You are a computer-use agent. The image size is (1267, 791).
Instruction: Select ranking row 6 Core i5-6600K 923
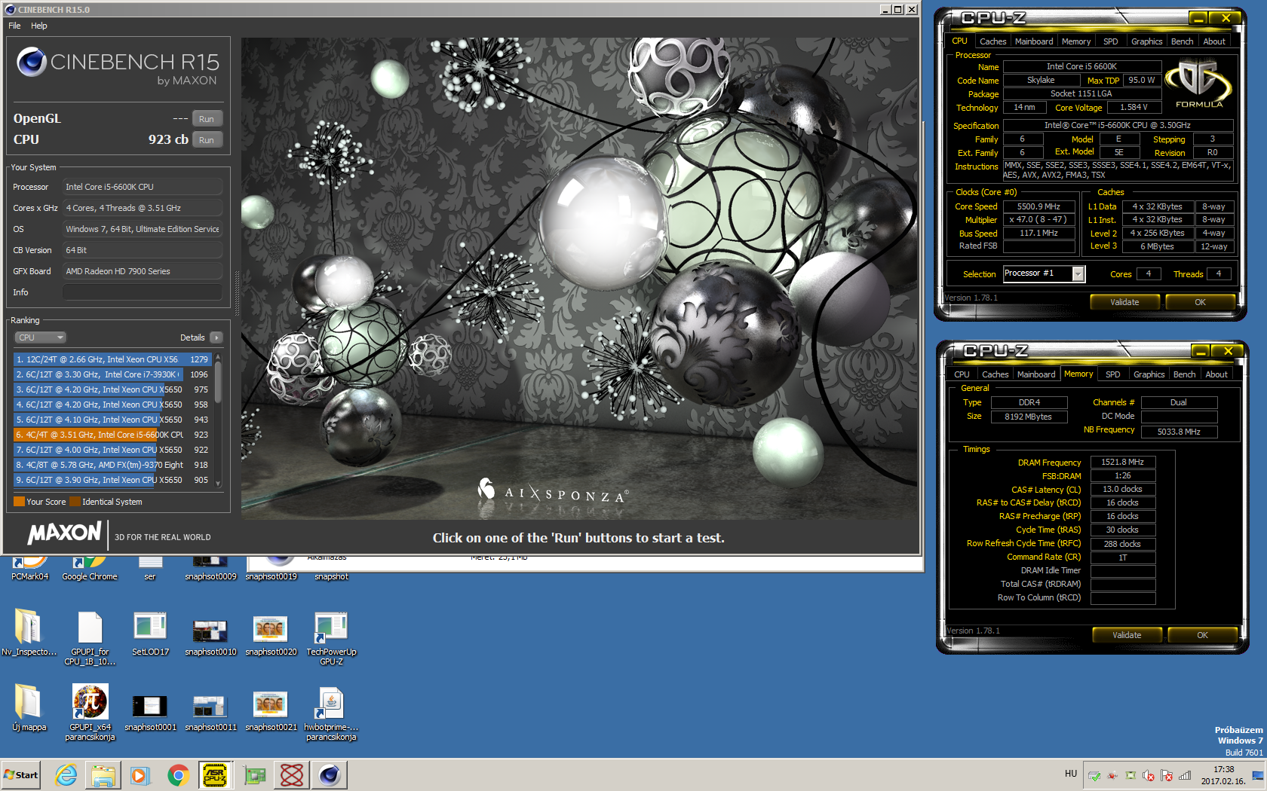click(x=113, y=435)
